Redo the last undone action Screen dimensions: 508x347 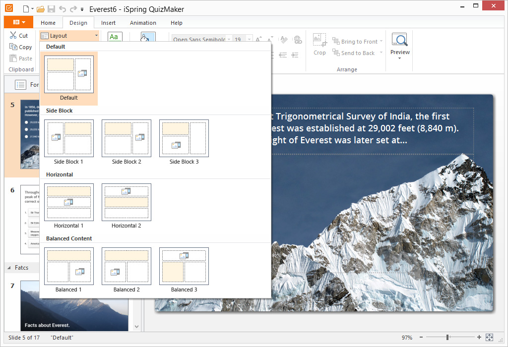tap(73, 9)
